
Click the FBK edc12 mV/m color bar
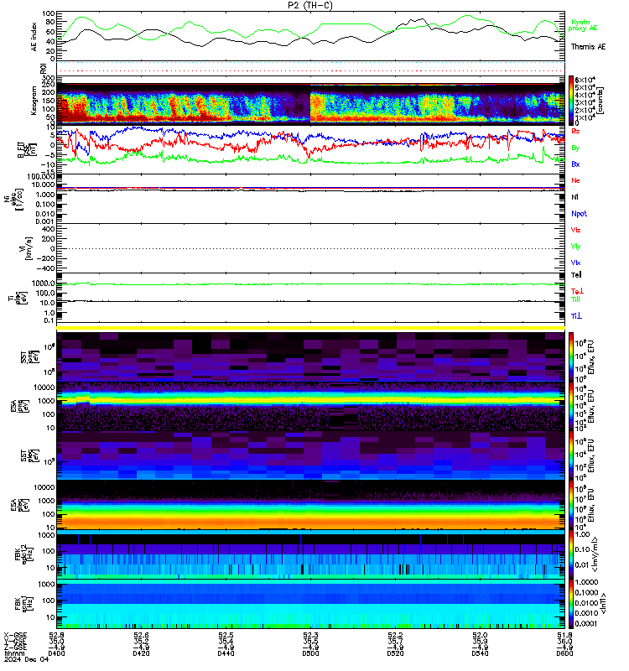point(571,554)
